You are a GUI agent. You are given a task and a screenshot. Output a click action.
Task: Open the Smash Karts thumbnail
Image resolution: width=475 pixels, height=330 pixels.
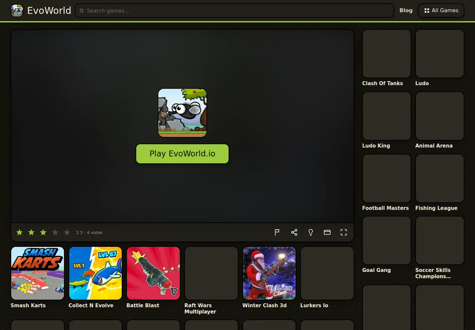click(38, 273)
